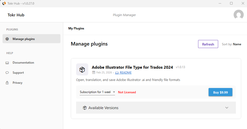The width and height of the screenshot is (247, 129).
Task: Click the Available Versions chevron arrow
Action: 227,108
